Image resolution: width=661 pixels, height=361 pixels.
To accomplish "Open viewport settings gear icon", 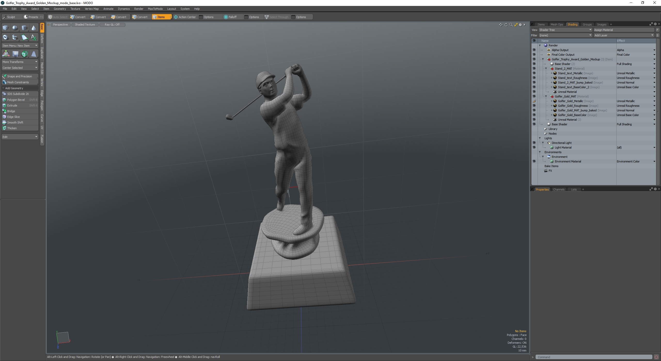I will click(521, 25).
